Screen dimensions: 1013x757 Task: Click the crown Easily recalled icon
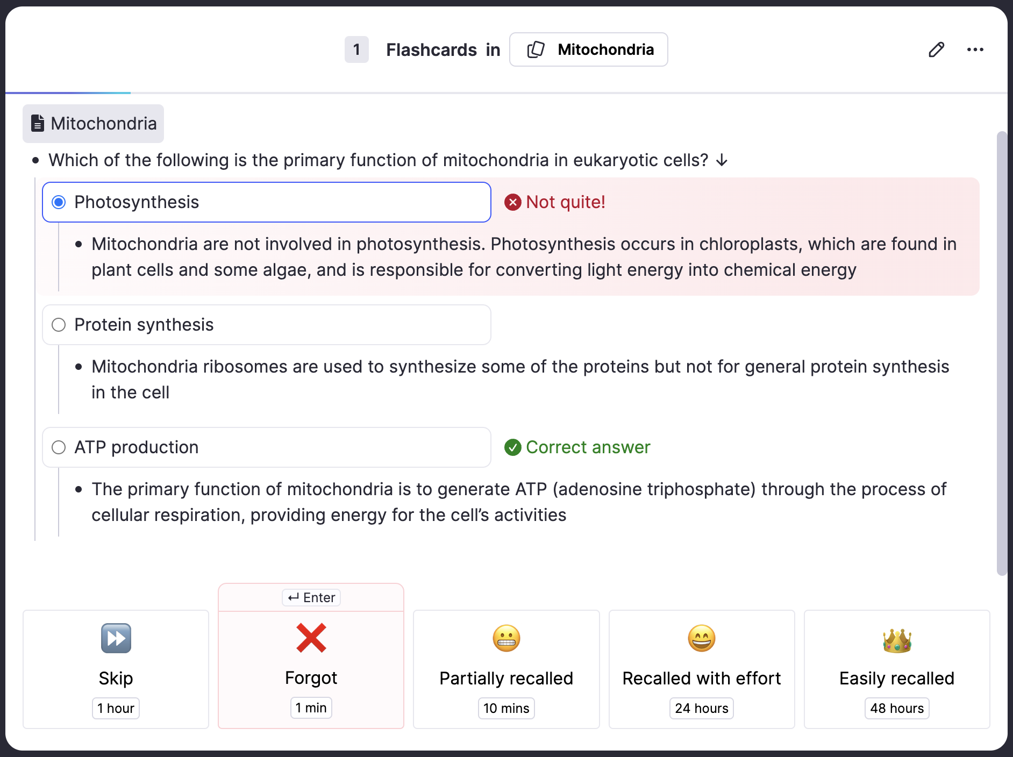896,640
